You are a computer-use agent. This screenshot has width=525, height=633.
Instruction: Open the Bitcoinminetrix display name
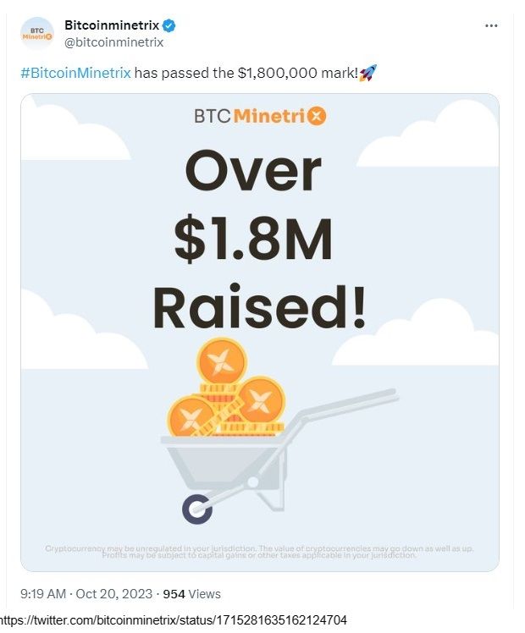click(112, 25)
